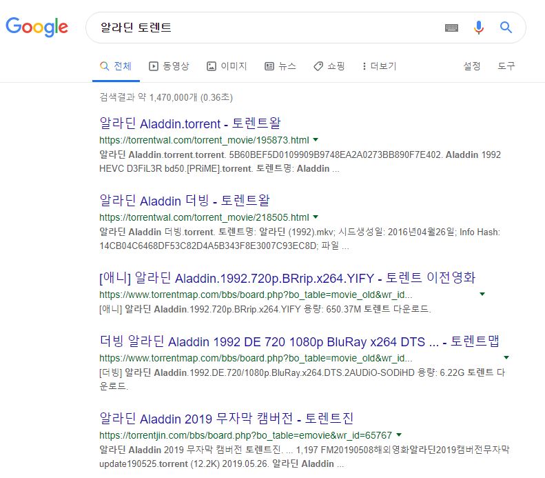This screenshot has height=478, width=545.
Task: Switch to the 쇼핑 tab
Action: click(329, 66)
